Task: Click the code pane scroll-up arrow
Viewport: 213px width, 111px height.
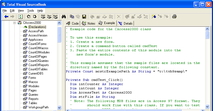Action: tap(207, 29)
